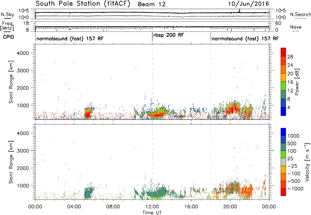The height and width of the screenshot is (215, 311).
Task: Click the "1000" velocity colorbar tick
Action: click(294, 136)
